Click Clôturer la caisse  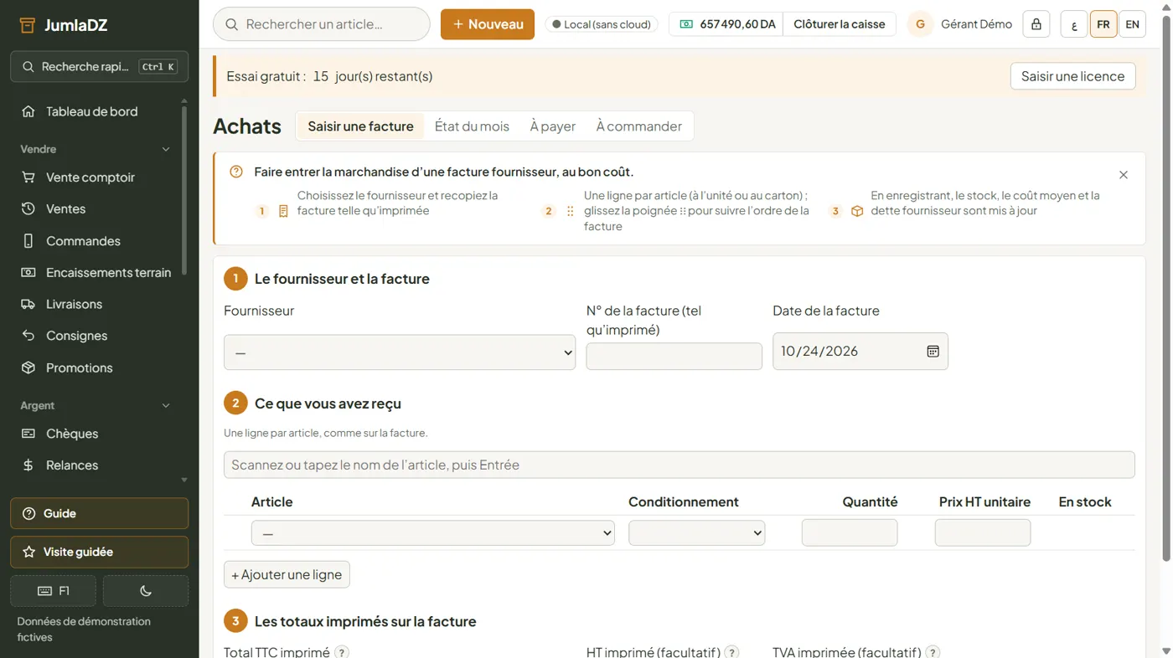839,24
